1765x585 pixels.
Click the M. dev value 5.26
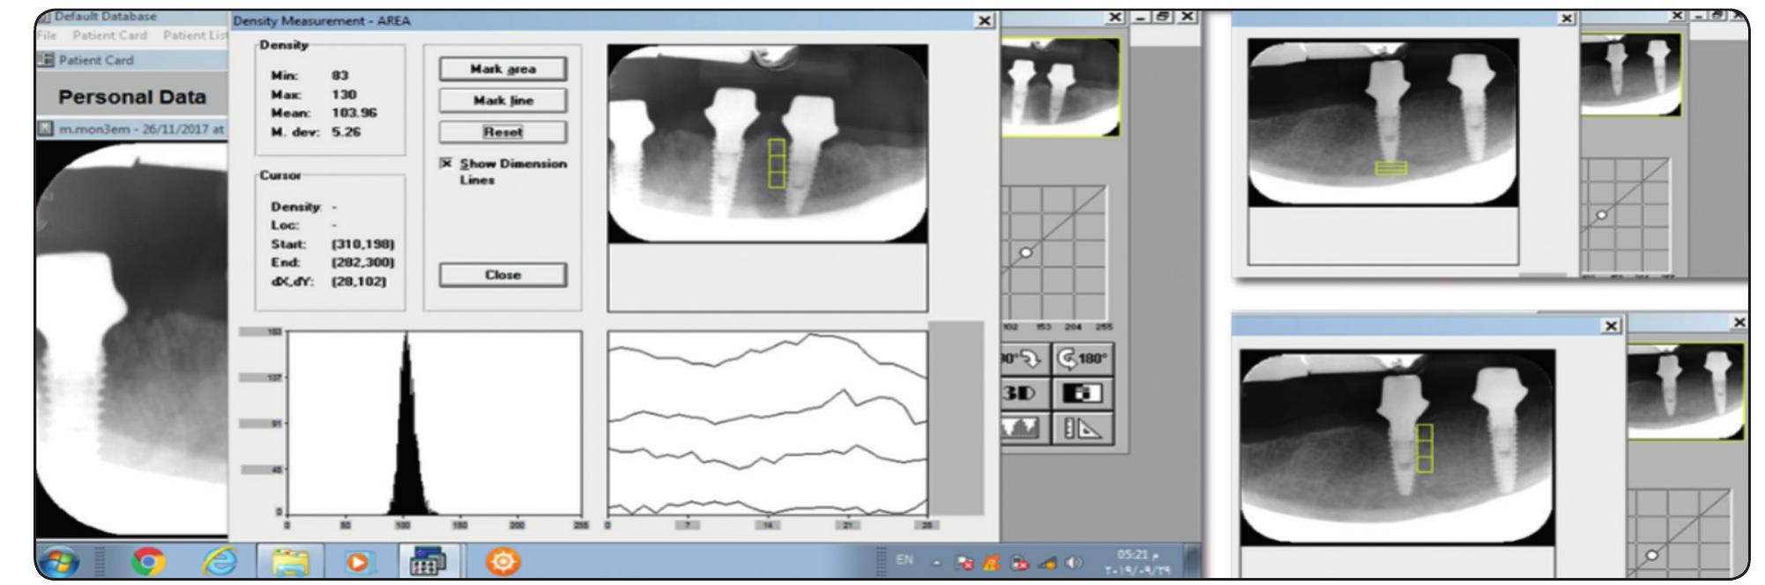tap(346, 132)
